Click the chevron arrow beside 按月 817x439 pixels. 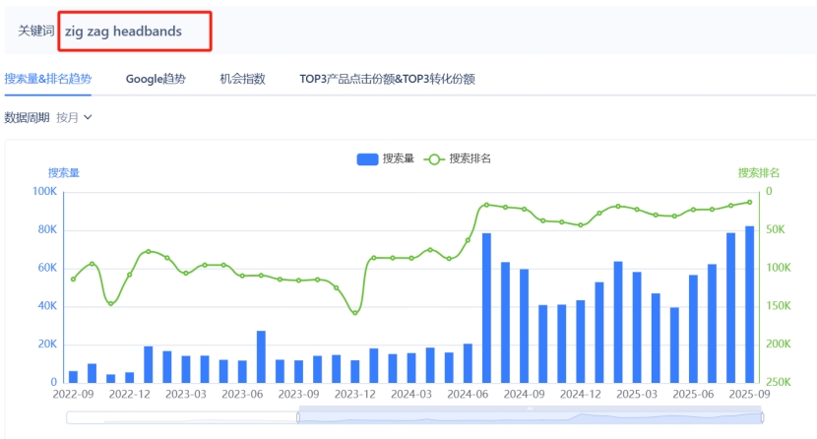[x=88, y=117]
